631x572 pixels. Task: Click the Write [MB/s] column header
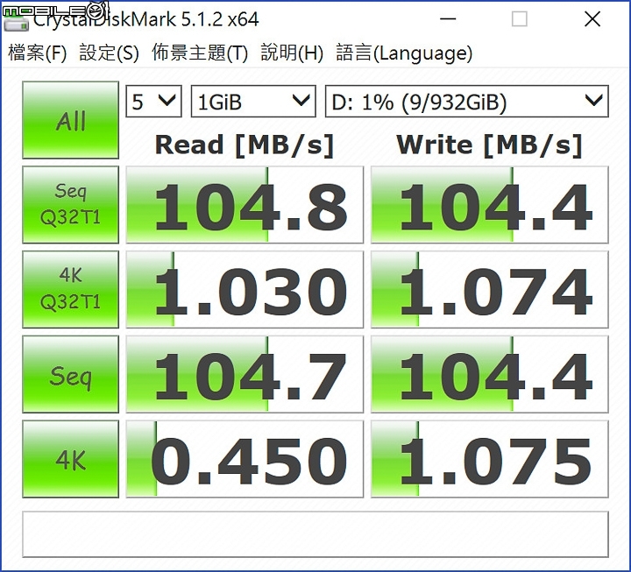pos(489,145)
